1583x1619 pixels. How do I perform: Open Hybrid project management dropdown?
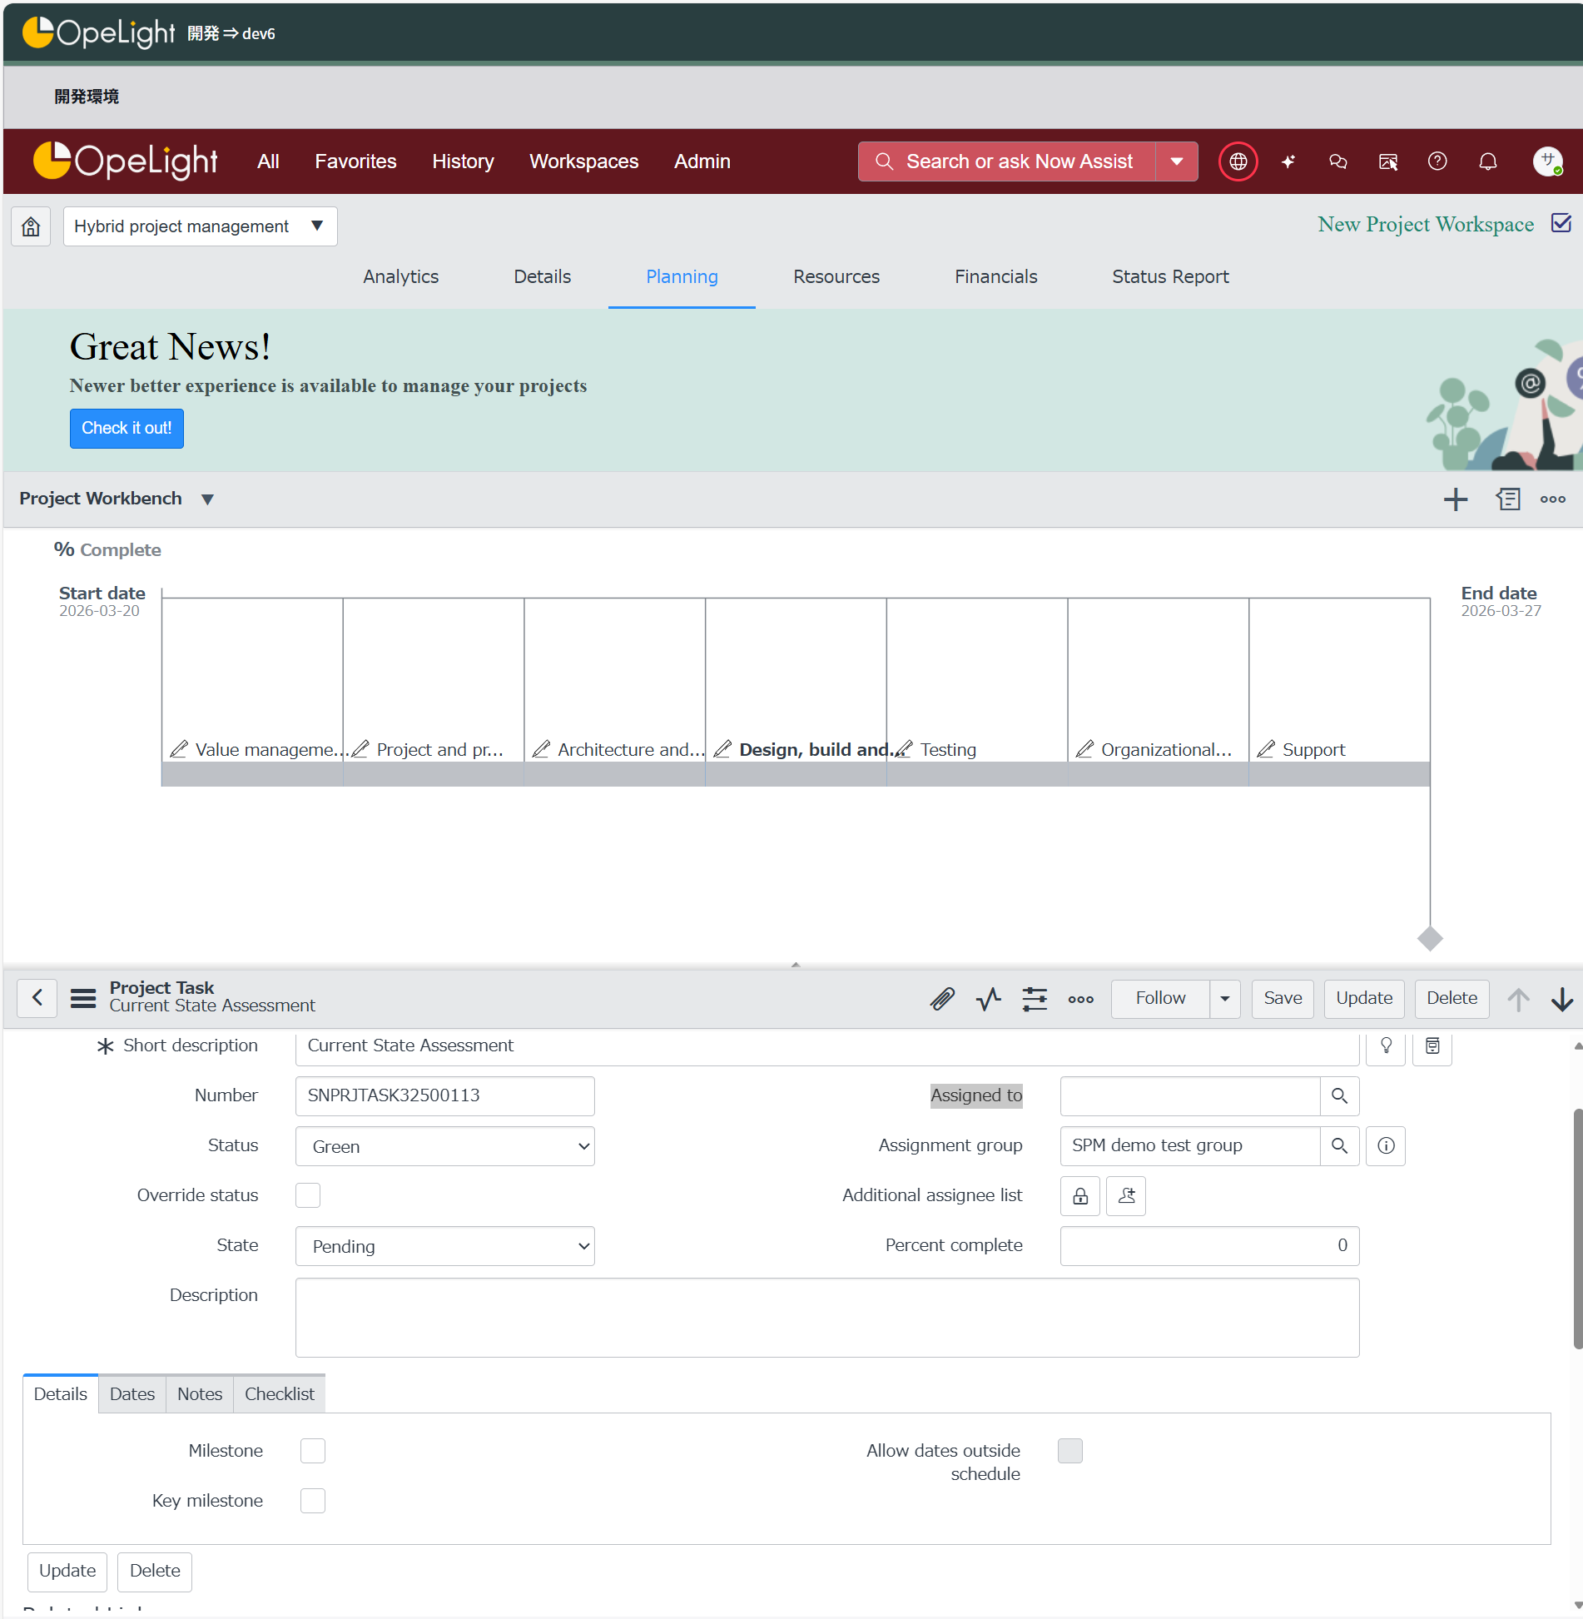(x=200, y=226)
